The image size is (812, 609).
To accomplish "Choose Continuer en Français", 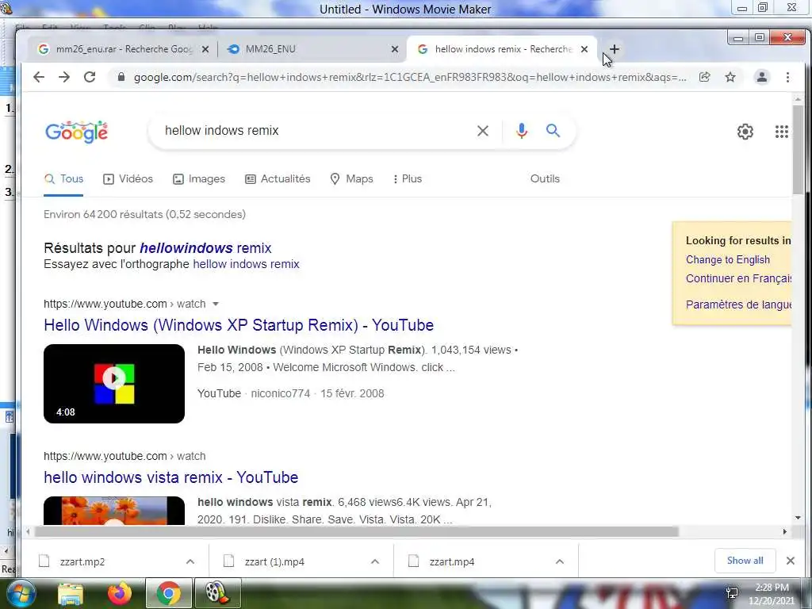I will pos(738,278).
